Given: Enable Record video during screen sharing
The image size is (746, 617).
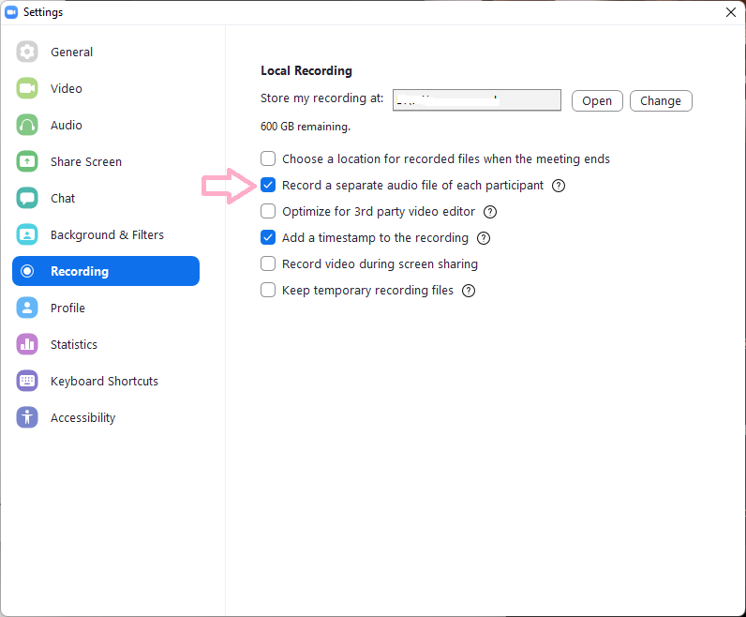Looking at the screenshot, I should click(x=268, y=264).
